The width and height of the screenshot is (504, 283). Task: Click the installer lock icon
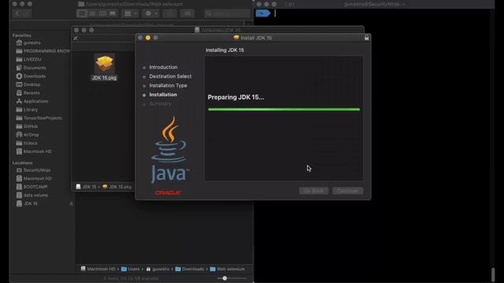366,38
